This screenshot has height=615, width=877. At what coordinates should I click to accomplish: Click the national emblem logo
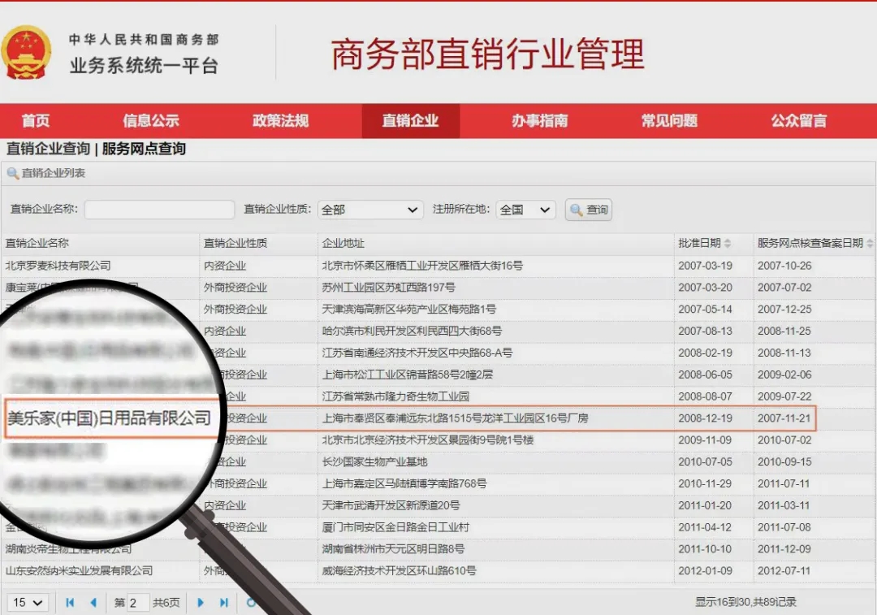[26, 52]
